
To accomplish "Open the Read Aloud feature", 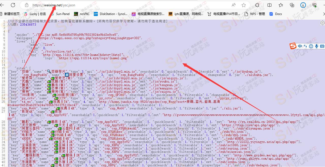I will click(234, 5).
